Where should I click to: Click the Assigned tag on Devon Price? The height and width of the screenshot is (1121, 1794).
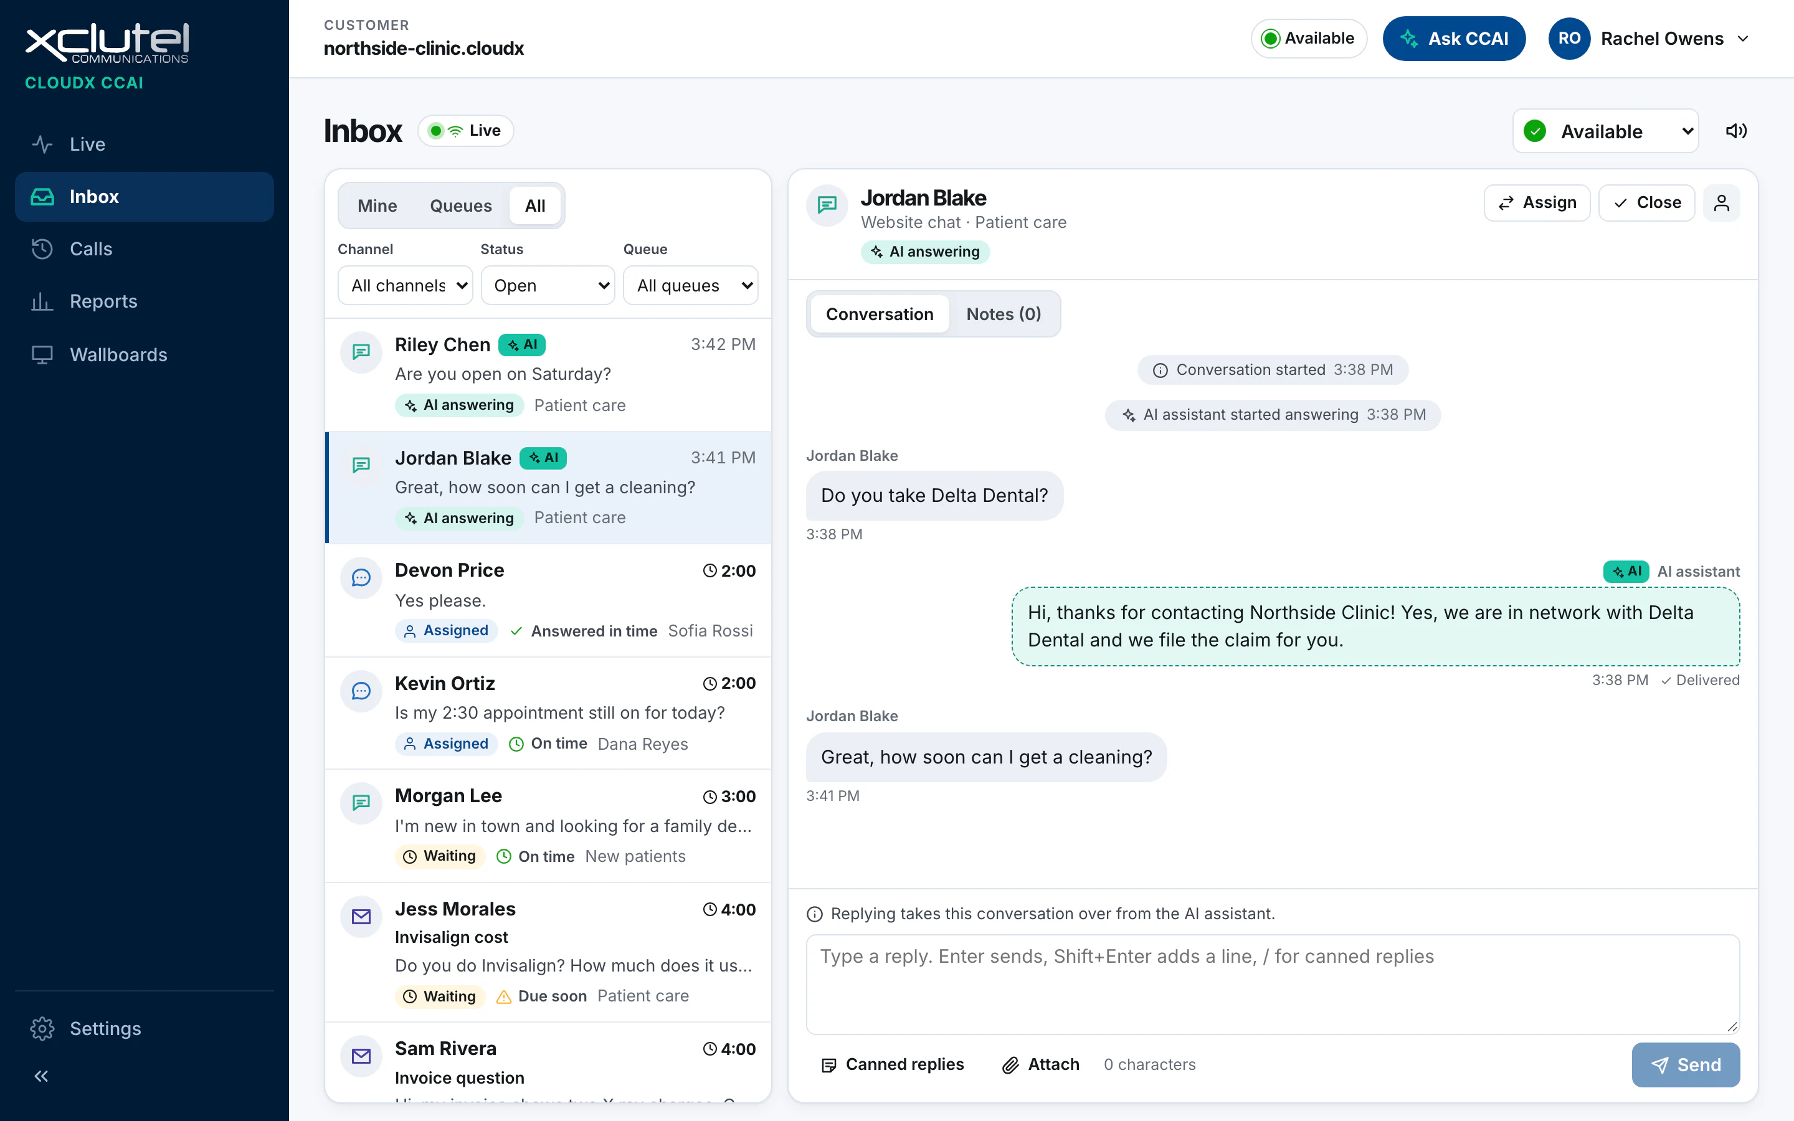446,630
